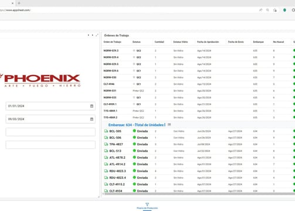Image resolution: width=295 pixels, height=211 pixels.
Task: Open work order NGRW-029.3
Action: click(x=111, y=50)
